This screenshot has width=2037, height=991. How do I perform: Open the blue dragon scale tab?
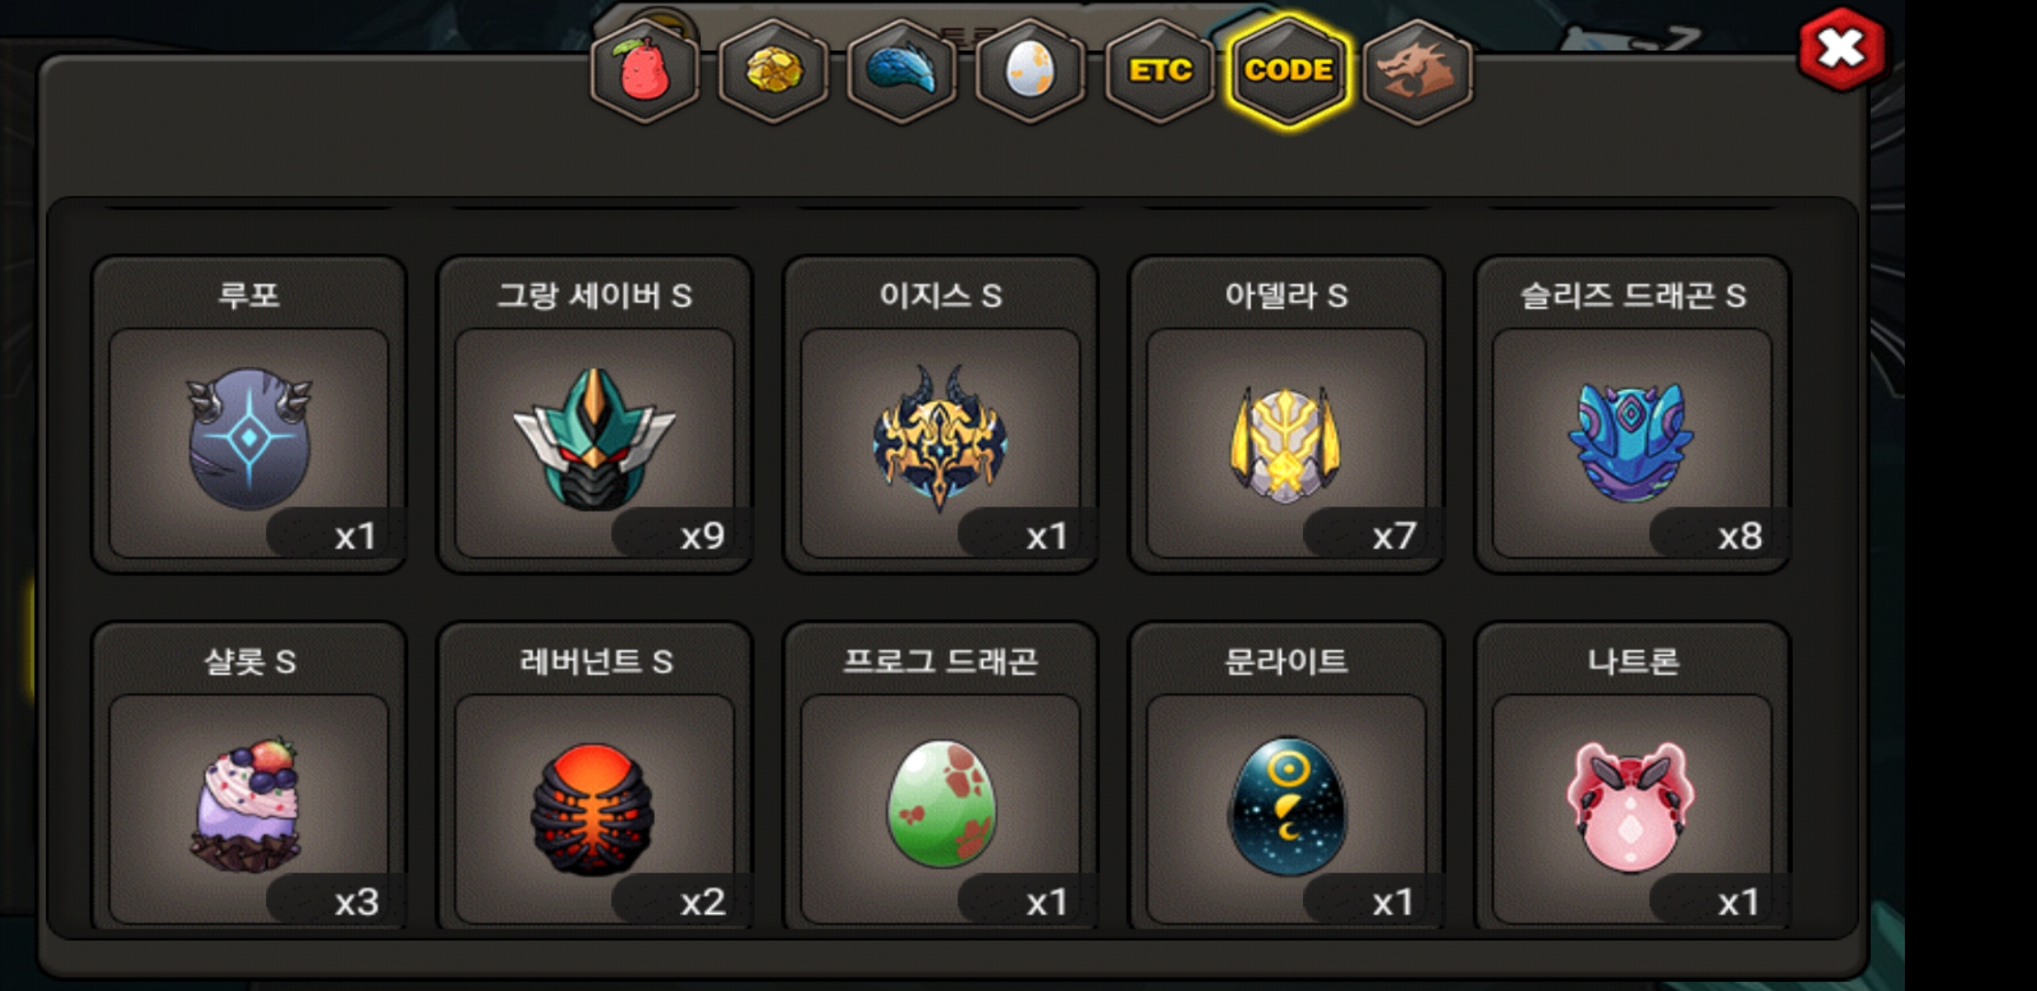[902, 71]
